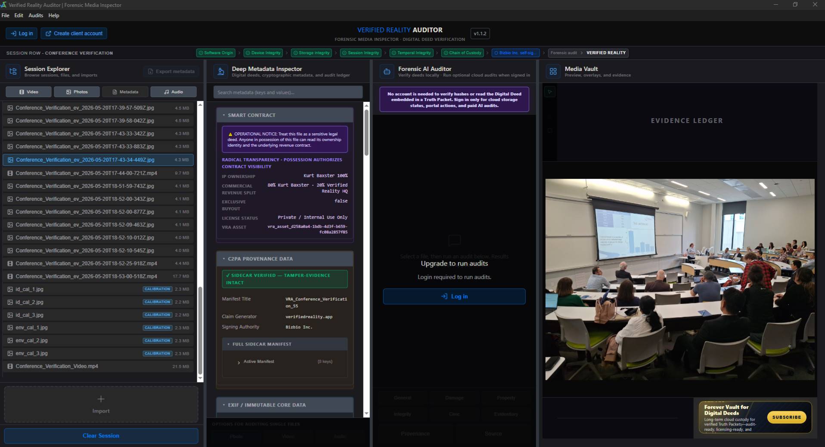Click the Media Vault grid icon
The height and width of the screenshot is (447, 825).
[x=553, y=71]
